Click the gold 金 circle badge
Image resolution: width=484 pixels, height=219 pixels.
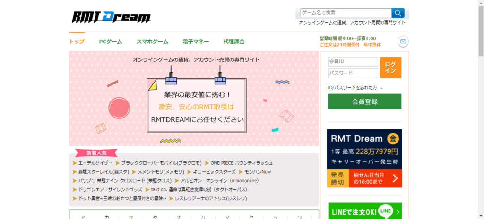point(393,138)
